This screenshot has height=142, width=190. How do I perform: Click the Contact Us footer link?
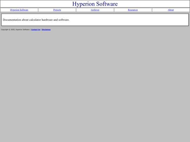[36, 29]
